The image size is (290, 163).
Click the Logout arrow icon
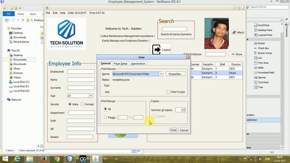click(x=156, y=49)
